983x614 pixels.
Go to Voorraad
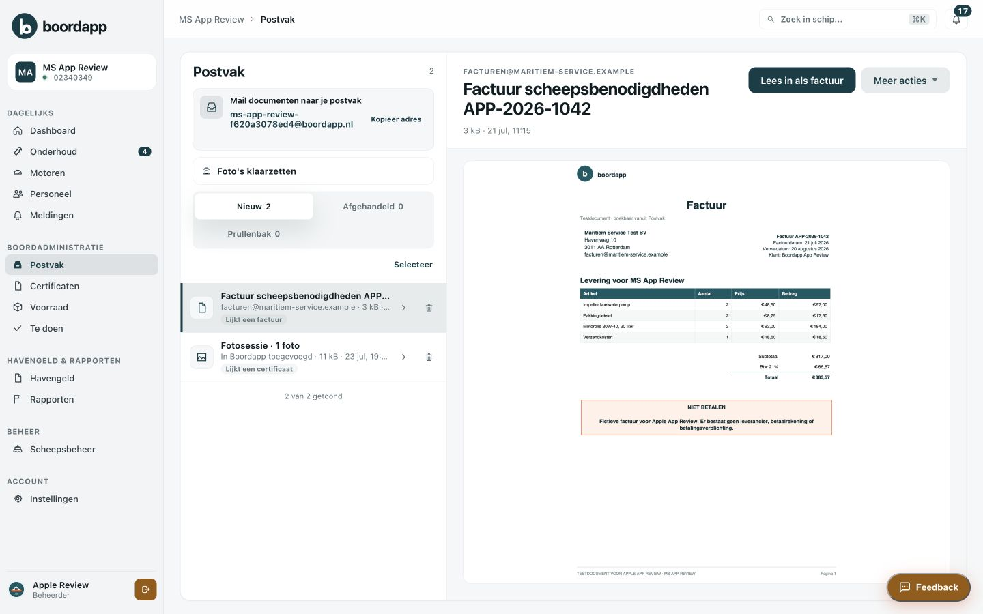coord(82,307)
